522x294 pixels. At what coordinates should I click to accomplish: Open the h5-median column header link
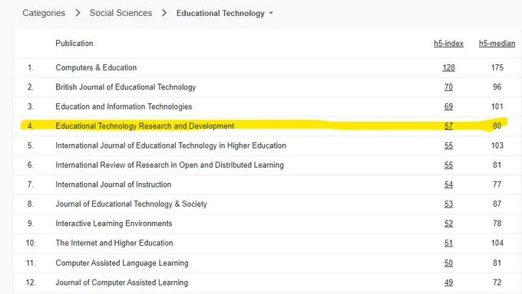pos(497,44)
